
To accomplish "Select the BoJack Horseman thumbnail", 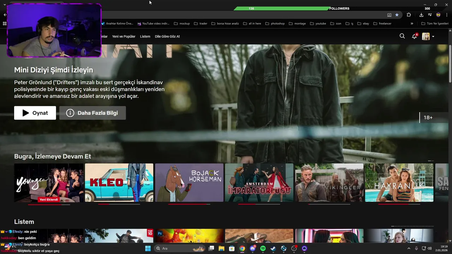I will point(189,182).
